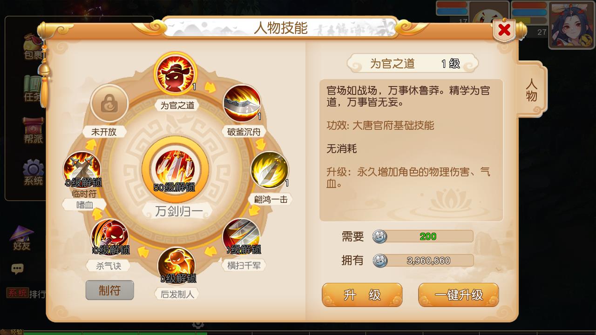Open the 人物 side tab

[531, 90]
